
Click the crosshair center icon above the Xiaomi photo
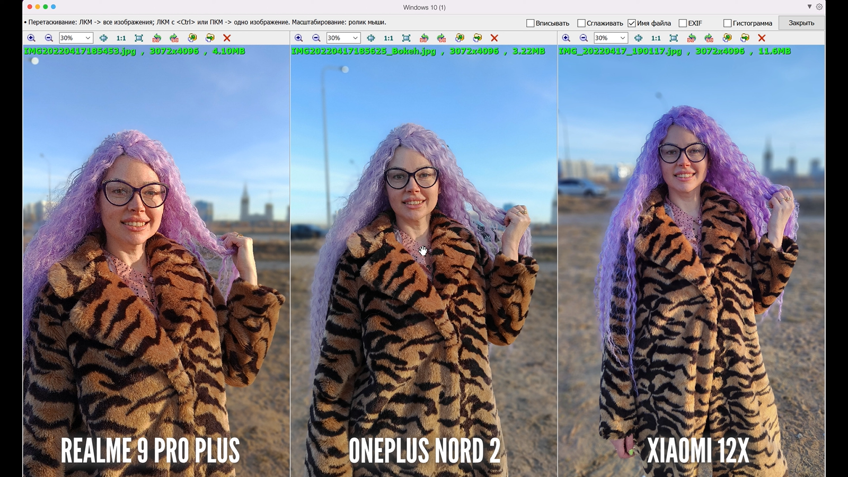click(x=638, y=38)
